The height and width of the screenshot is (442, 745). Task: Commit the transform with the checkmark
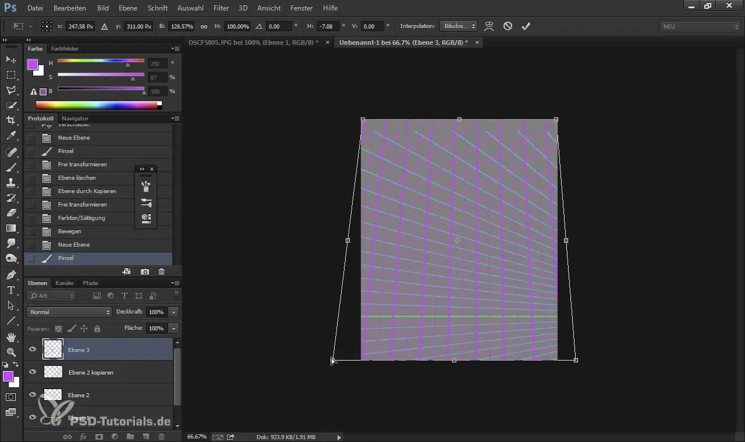(x=526, y=26)
